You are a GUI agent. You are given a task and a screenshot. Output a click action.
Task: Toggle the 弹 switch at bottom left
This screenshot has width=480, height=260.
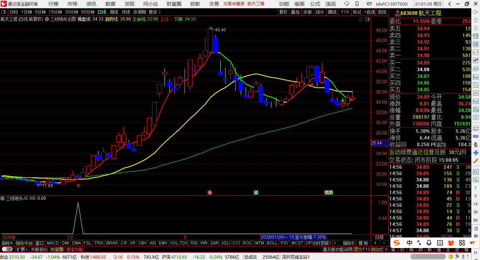click(6, 249)
